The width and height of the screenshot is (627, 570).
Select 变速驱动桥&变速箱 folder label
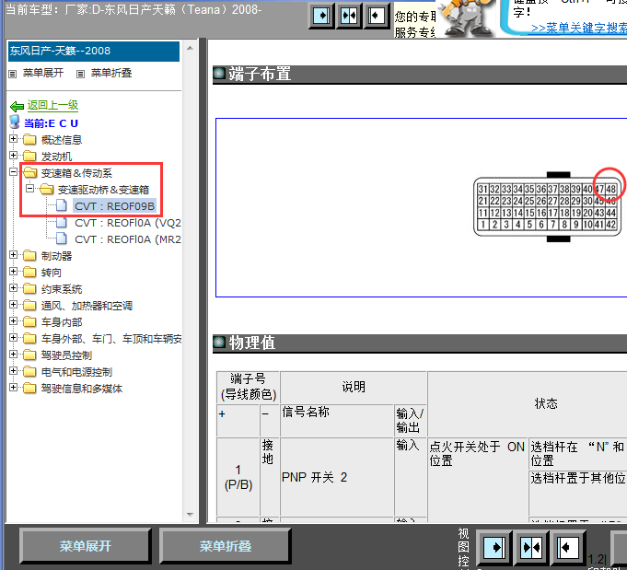coord(103,190)
